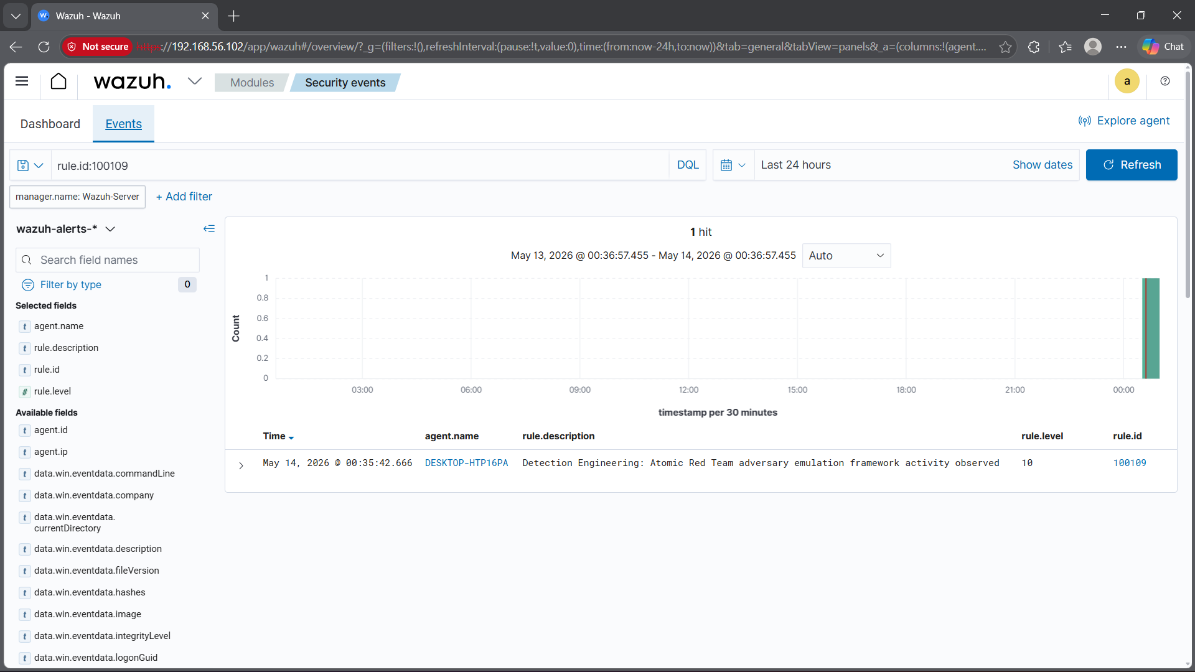The height and width of the screenshot is (672, 1195).
Task: Click data.win.eventdata.commandLine field
Action: (104, 474)
